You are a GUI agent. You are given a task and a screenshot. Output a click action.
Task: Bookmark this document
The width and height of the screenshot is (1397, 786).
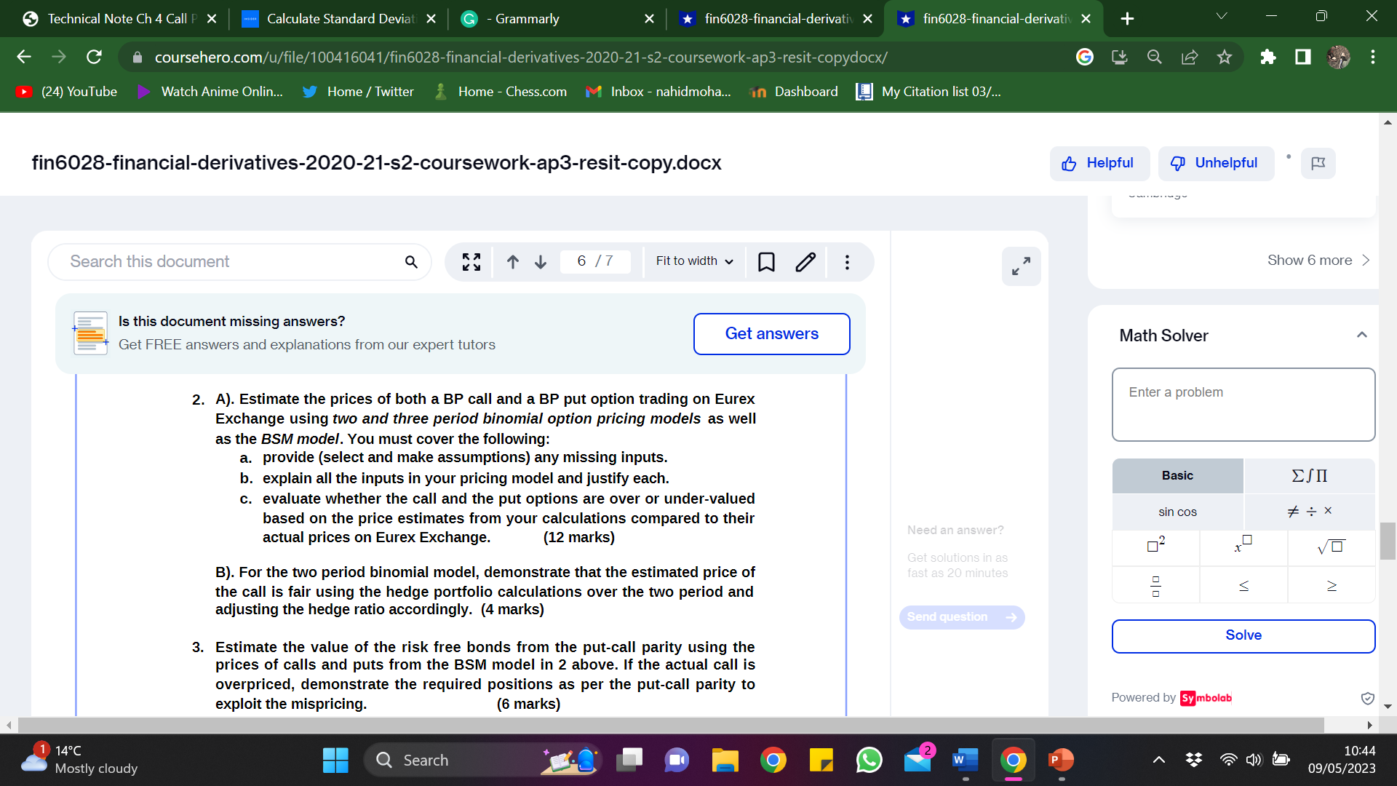coord(766,262)
